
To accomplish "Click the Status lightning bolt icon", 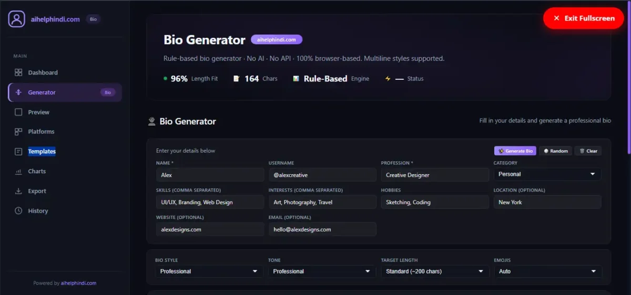I will pyautogui.click(x=388, y=79).
